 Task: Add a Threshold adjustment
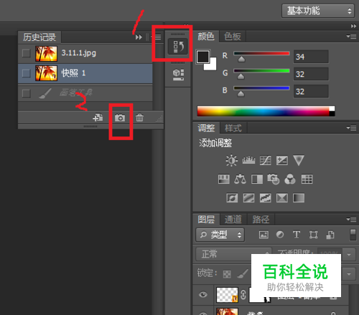click(x=266, y=198)
